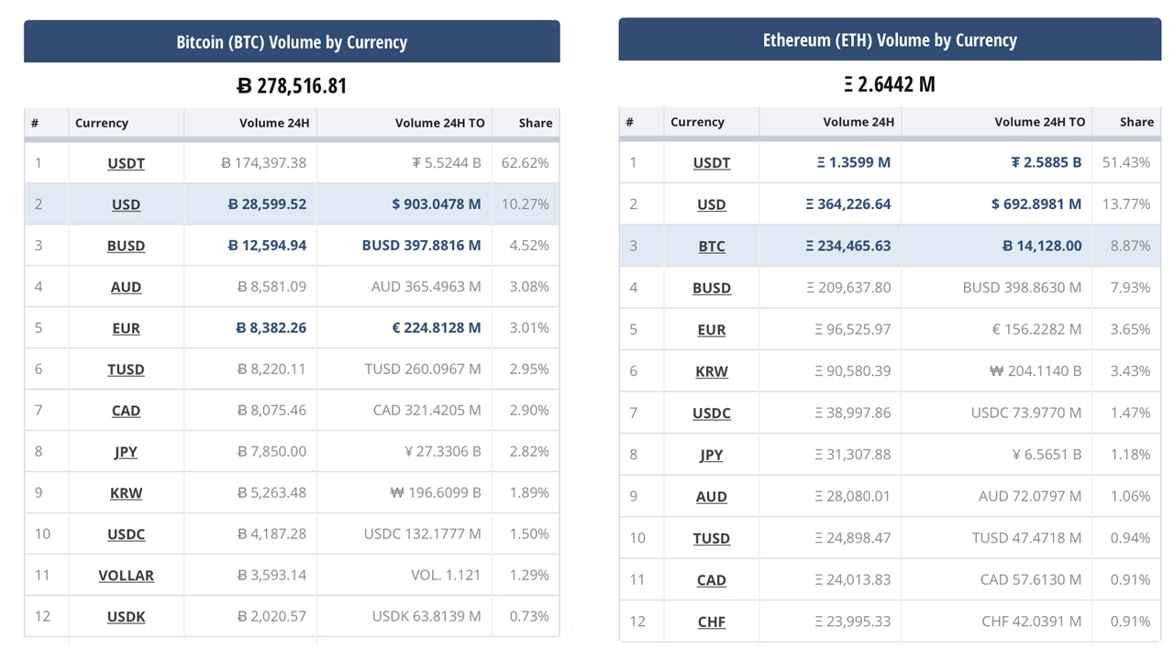Click Bitcoin (BTC) Volume by Currency title
Image resolution: width=1174 pixels, height=660 pixels.
point(292,42)
